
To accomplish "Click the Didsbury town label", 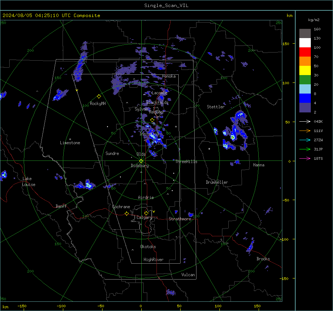I will [x=139, y=166].
